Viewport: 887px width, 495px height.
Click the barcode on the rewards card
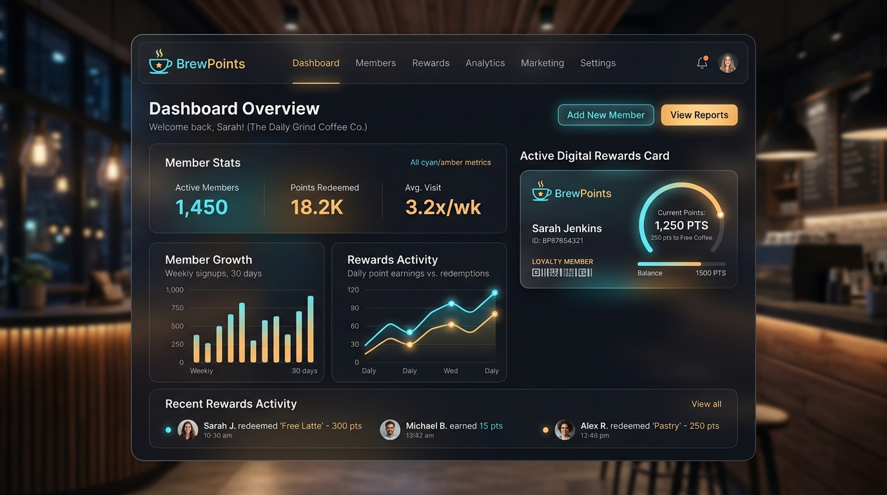point(562,273)
